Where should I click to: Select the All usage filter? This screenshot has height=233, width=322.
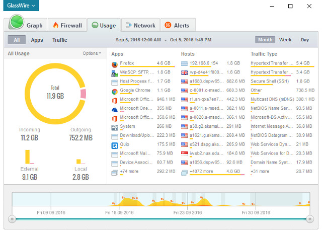tap(17, 40)
